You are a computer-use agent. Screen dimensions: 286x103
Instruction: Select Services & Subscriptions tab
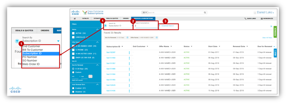[143, 18]
